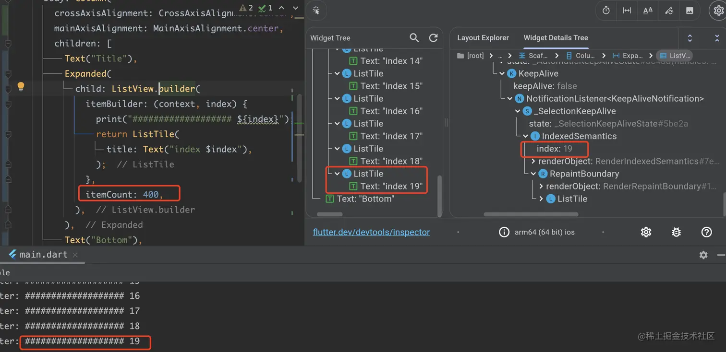Click IndexedSemantics I widget icon
The width and height of the screenshot is (726, 352).
535,136
